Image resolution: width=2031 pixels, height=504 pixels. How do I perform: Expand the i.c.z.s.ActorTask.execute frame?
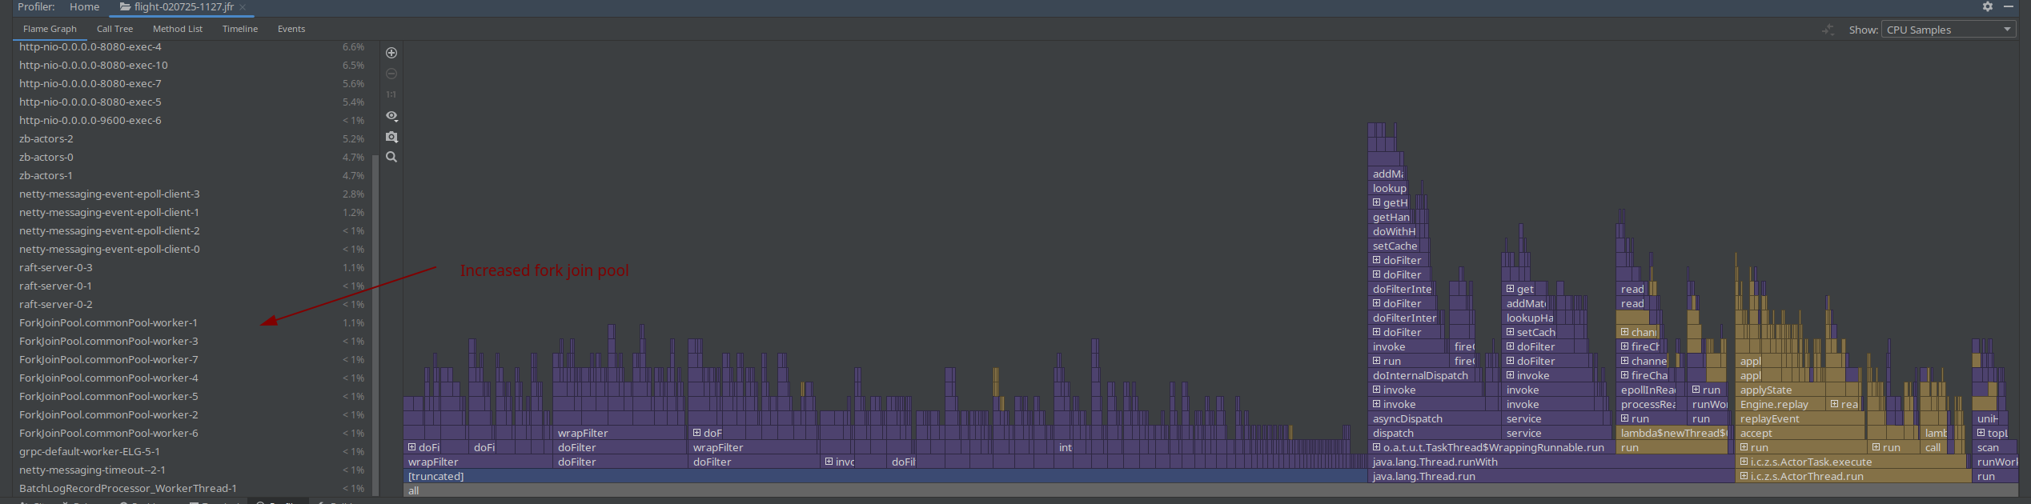(x=1744, y=462)
